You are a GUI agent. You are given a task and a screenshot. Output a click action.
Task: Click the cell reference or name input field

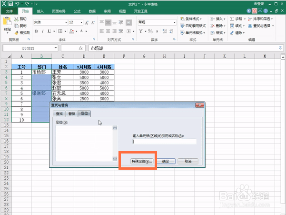tap(164, 142)
